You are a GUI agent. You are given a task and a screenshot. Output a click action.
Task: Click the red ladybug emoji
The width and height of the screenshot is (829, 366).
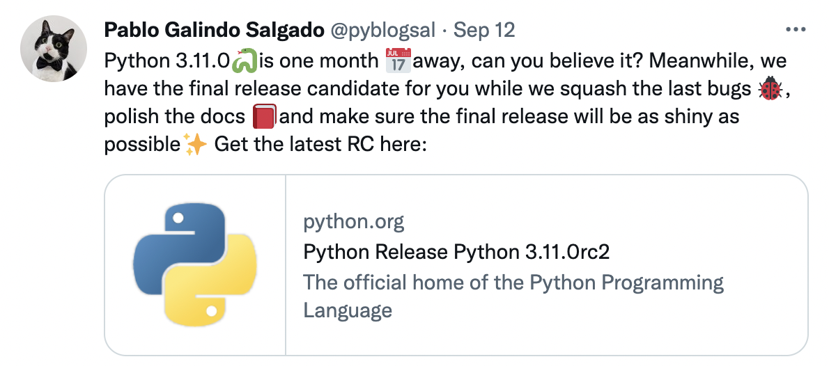pos(770,89)
